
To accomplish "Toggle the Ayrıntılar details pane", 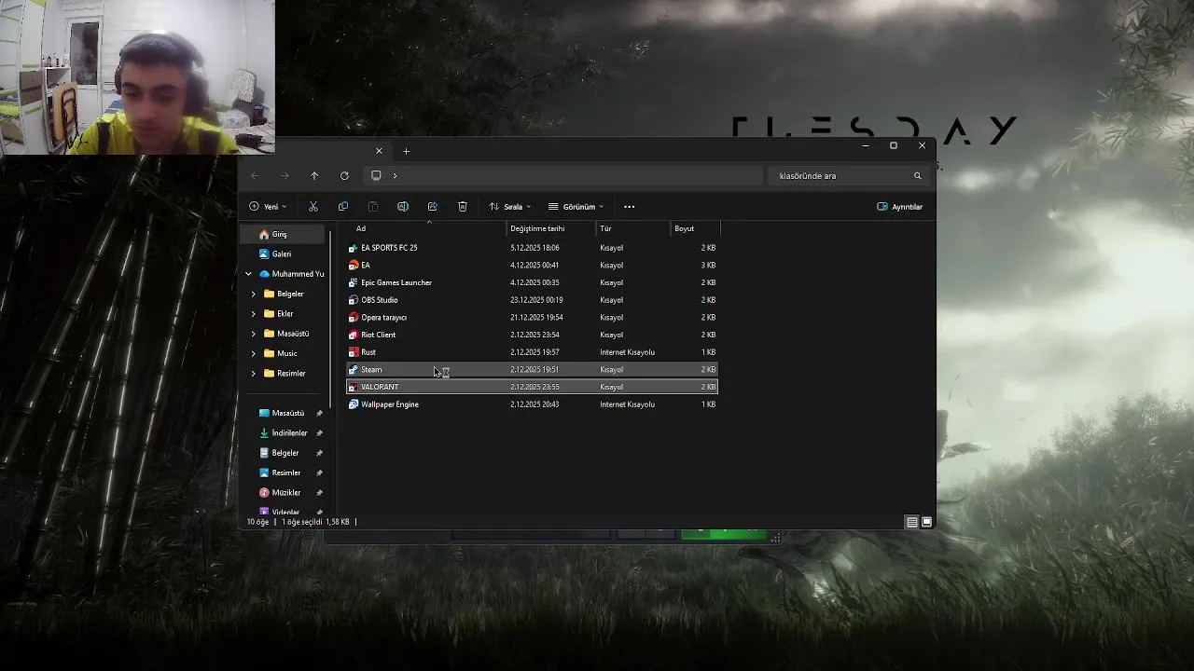I will (900, 207).
